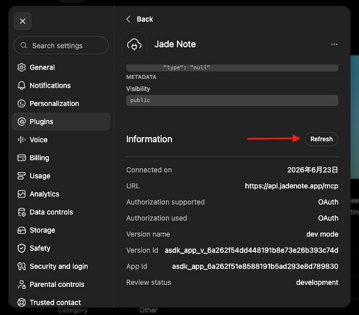Click the Notifications bell icon
359x315 pixels.
coord(22,86)
